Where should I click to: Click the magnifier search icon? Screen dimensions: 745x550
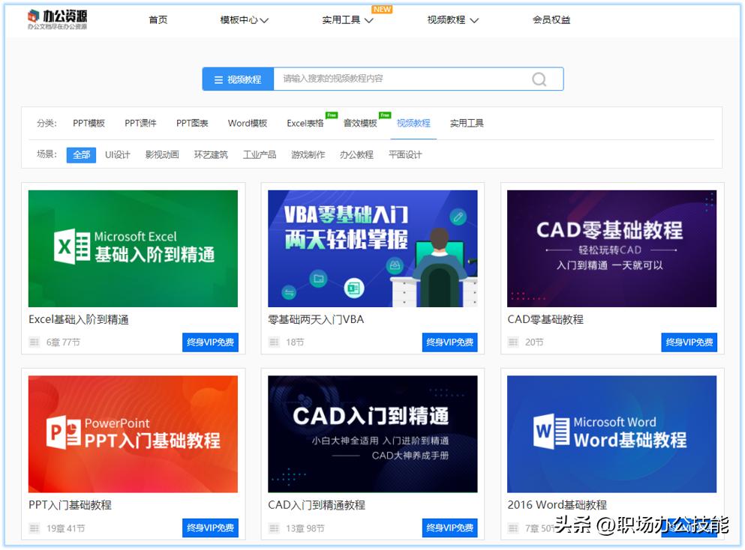[539, 79]
